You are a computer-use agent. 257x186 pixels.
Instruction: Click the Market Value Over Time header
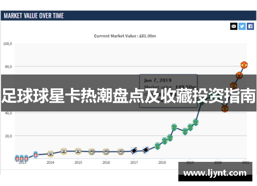tap(34, 15)
